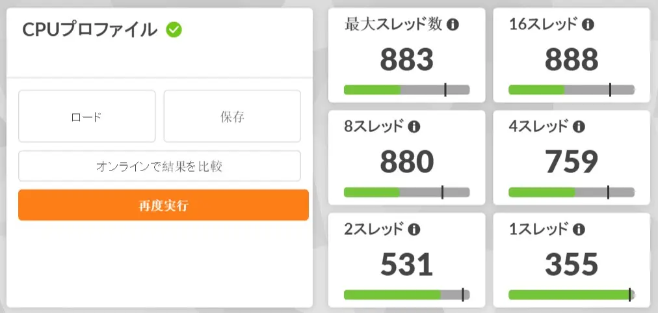This screenshot has height=313, width=658.
Task: Click the green checkmark next to CPUプロファイル
Action: (x=174, y=29)
